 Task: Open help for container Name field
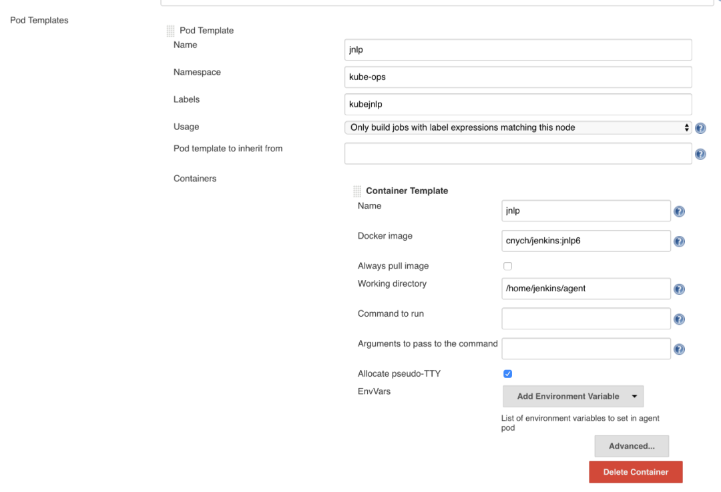click(x=679, y=211)
